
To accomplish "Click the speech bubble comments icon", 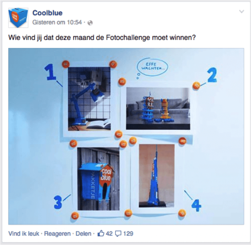I will click(x=118, y=234).
